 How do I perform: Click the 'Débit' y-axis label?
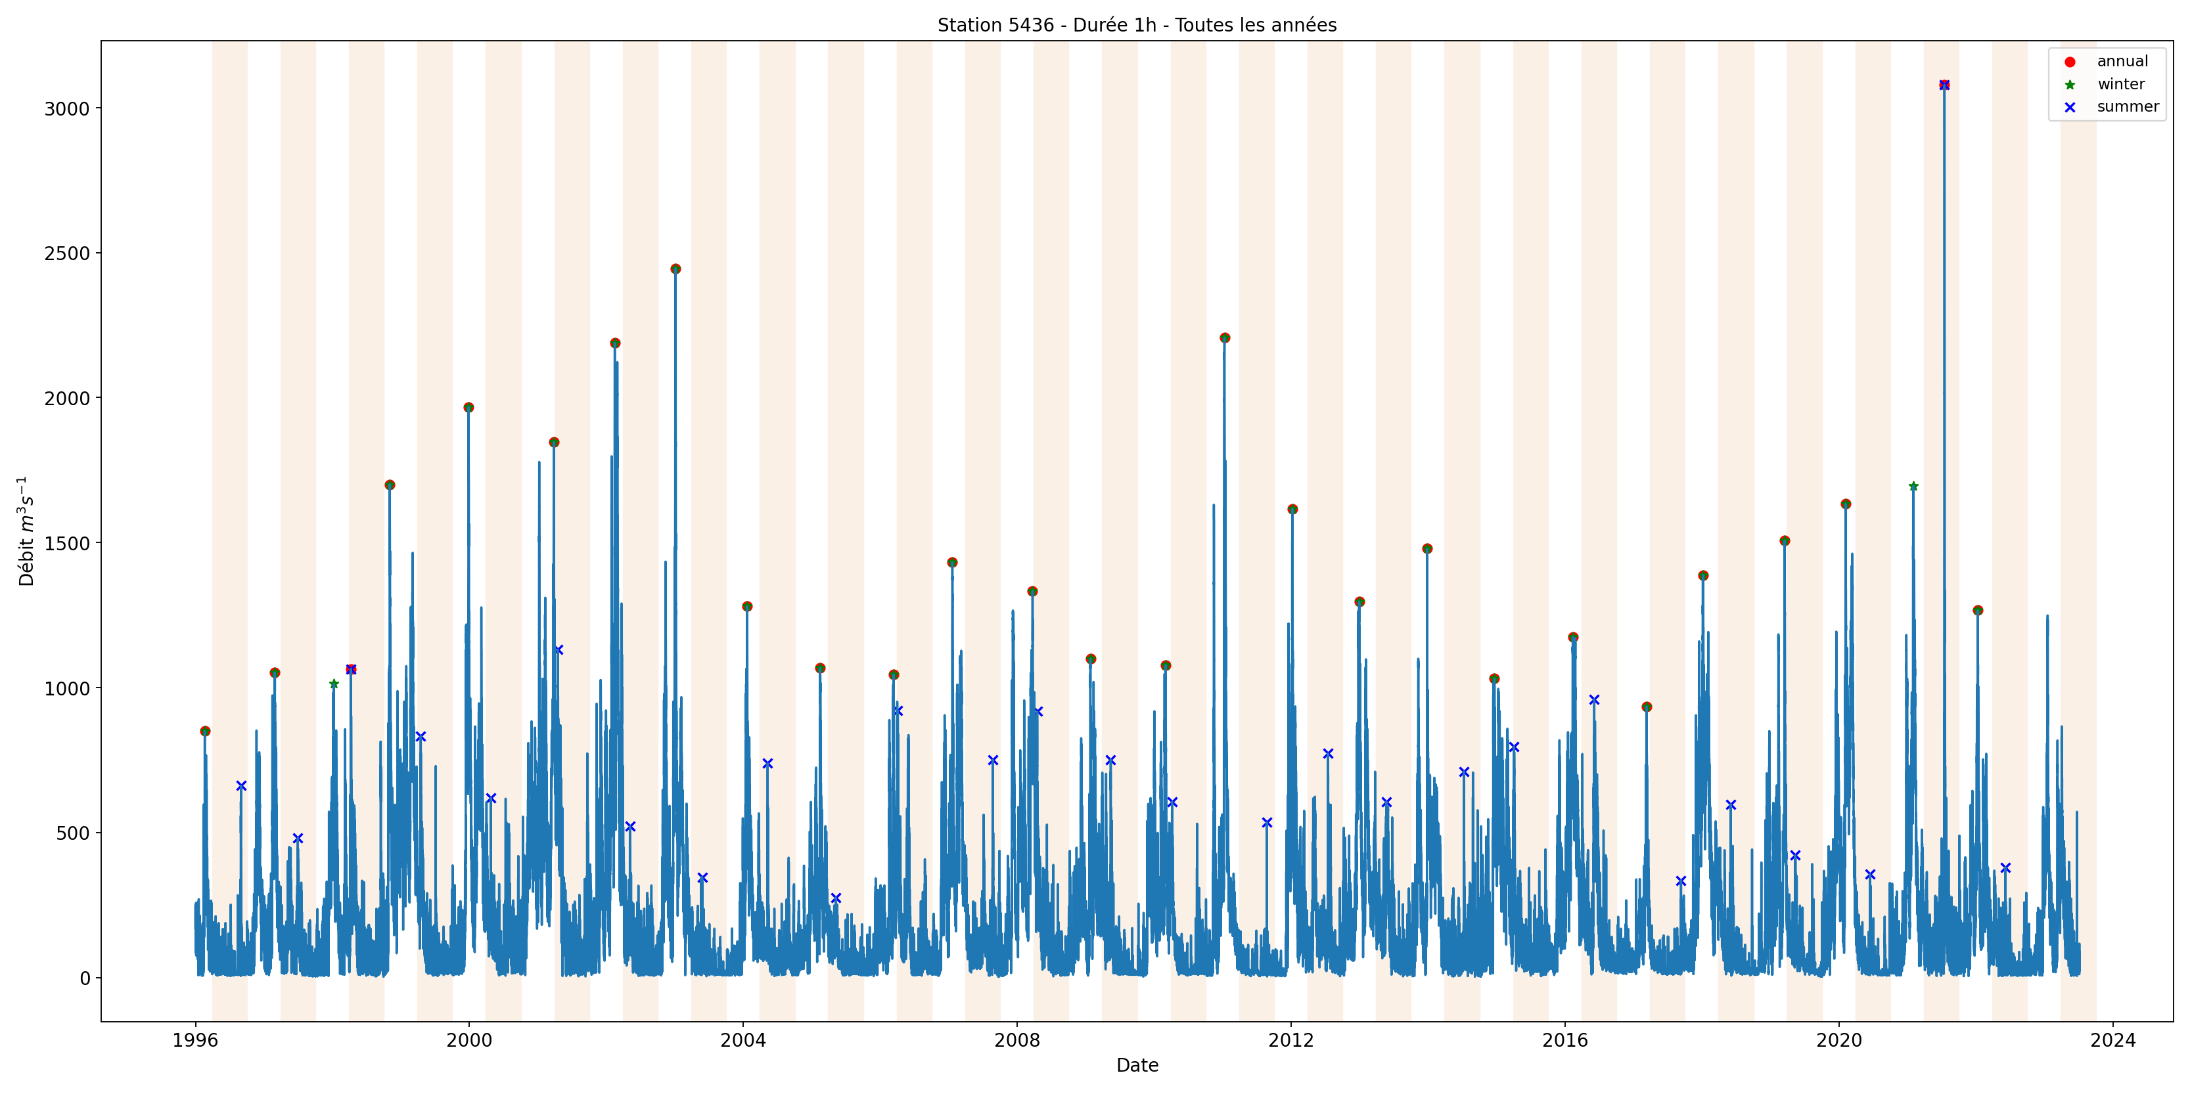click(x=26, y=531)
